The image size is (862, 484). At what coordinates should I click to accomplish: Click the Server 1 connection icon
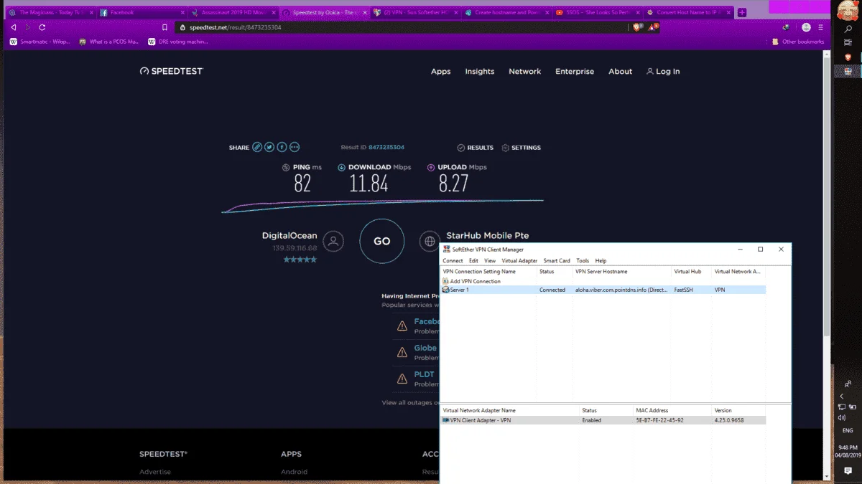[x=445, y=290]
